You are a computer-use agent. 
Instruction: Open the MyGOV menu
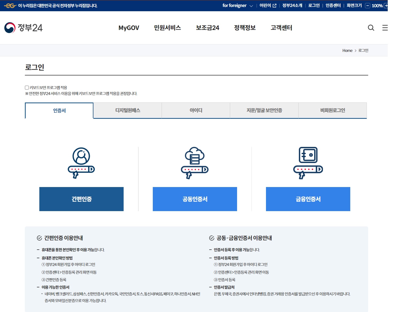click(x=129, y=28)
